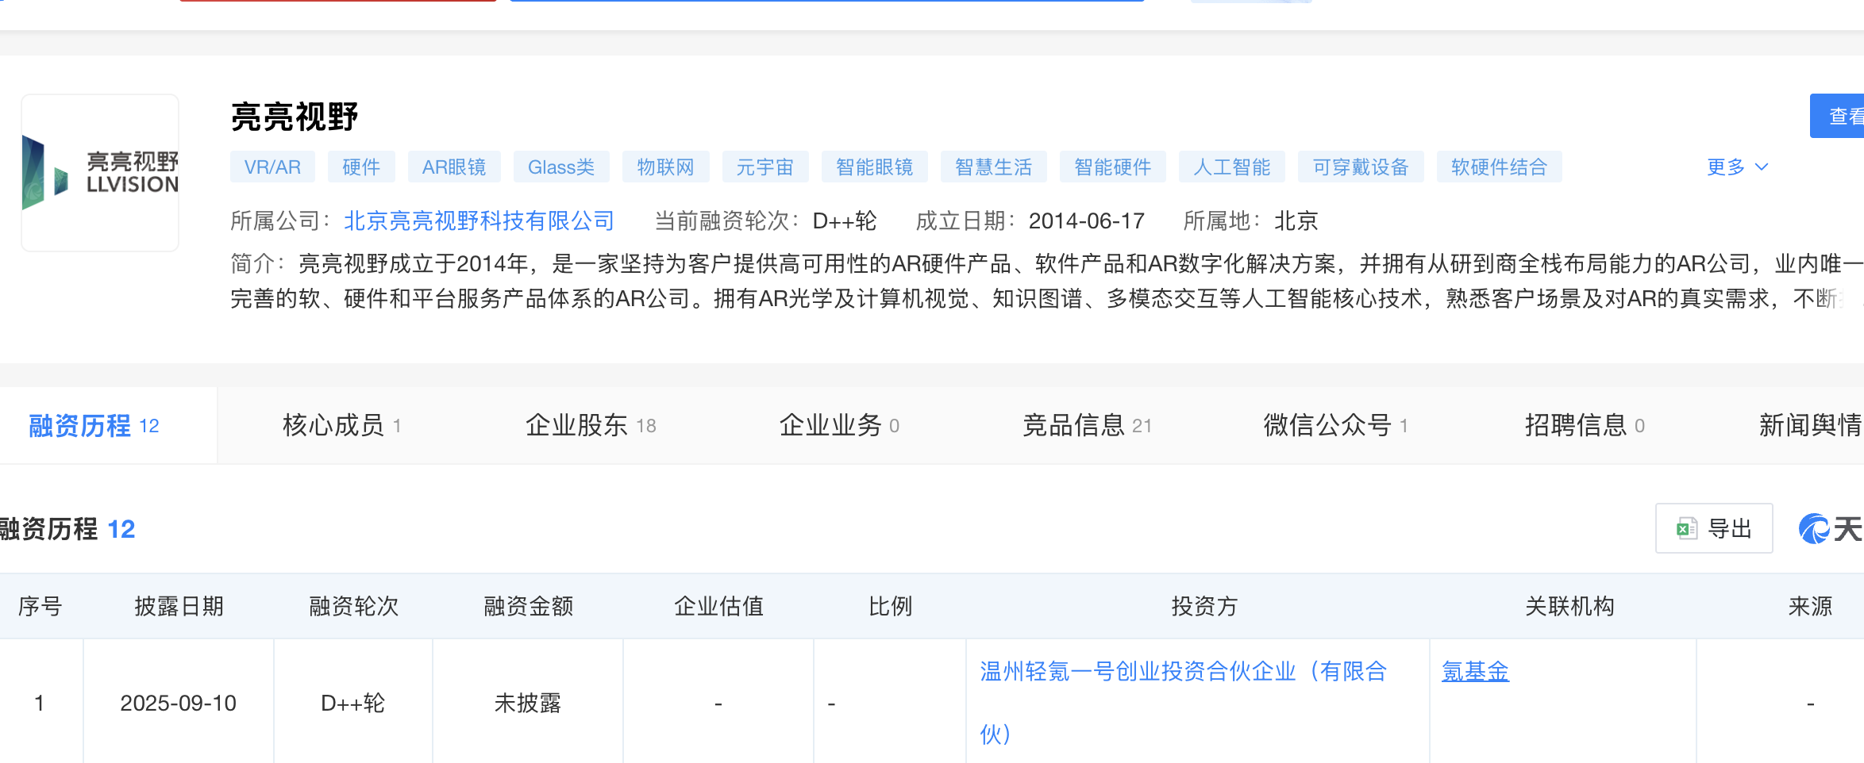This screenshot has width=1864, height=763.
Task: Click the 亮亮视野 LLVISION company logo
Action: pos(100,173)
